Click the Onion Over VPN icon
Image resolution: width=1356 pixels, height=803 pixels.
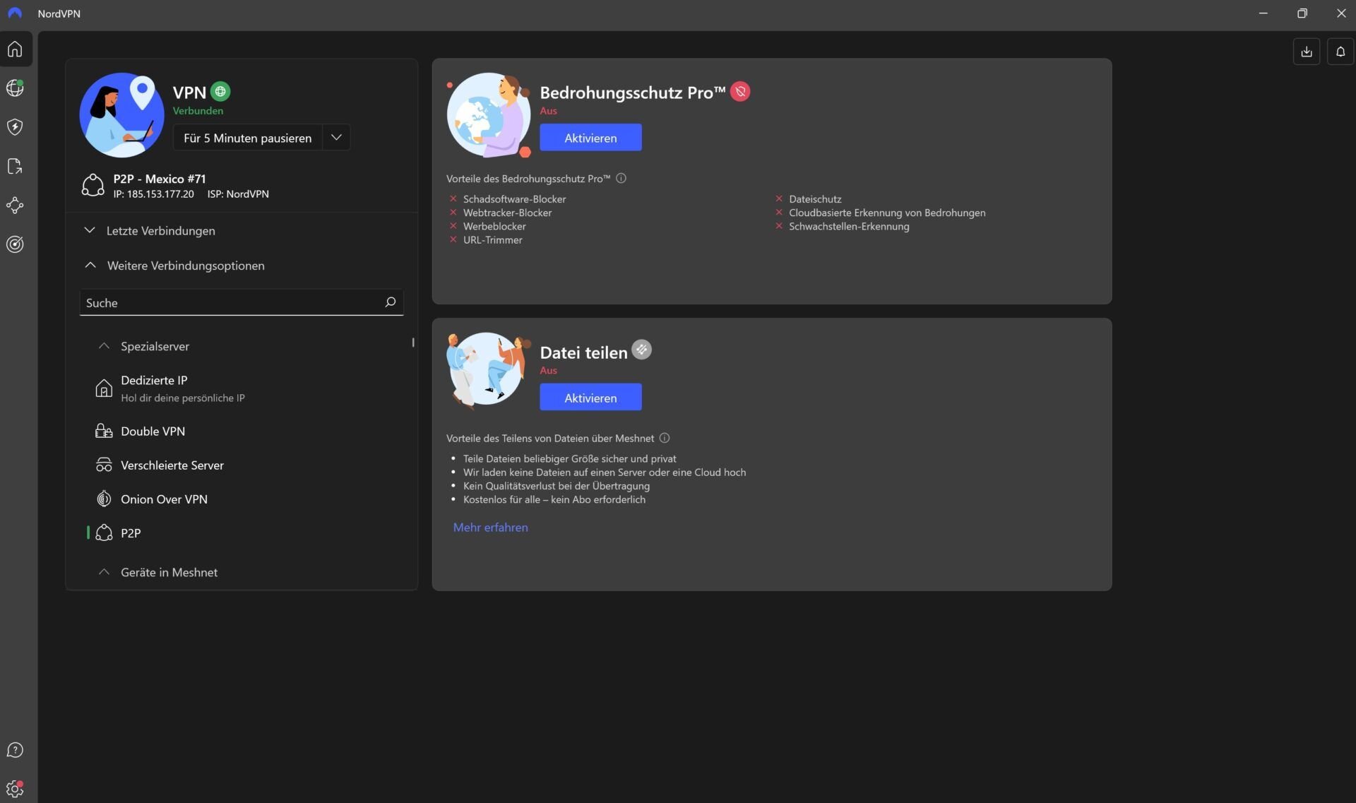pos(104,499)
